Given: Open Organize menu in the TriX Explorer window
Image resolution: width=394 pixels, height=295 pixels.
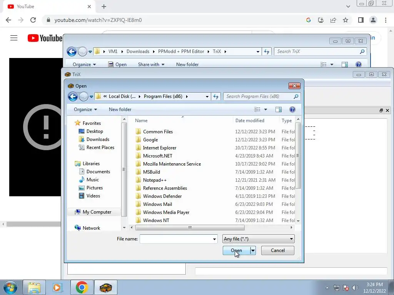Looking at the screenshot, I should pyautogui.click(x=84, y=65).
